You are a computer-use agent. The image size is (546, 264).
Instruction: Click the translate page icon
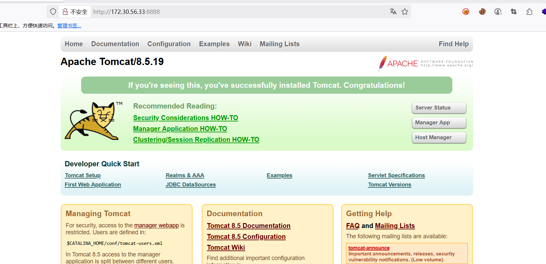(393, 12)
